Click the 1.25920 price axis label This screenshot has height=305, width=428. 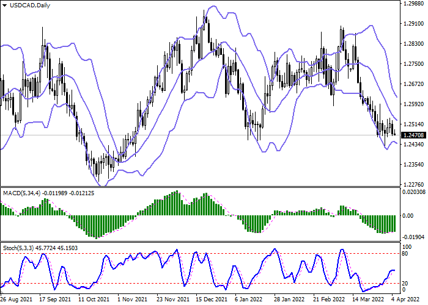coord(414,104)
